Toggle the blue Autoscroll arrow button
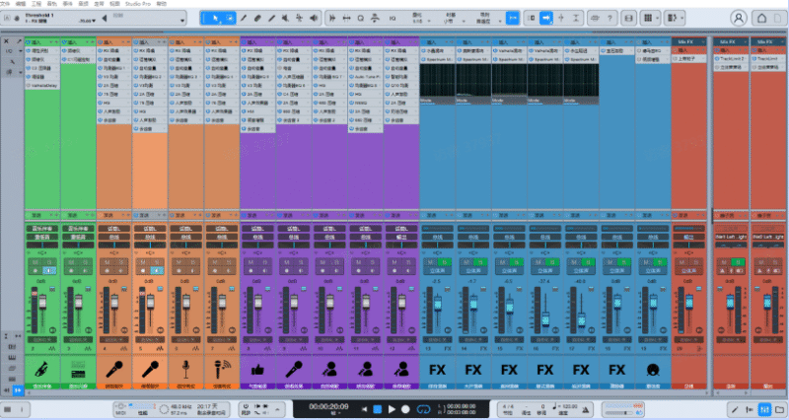 tap(546, 18)
